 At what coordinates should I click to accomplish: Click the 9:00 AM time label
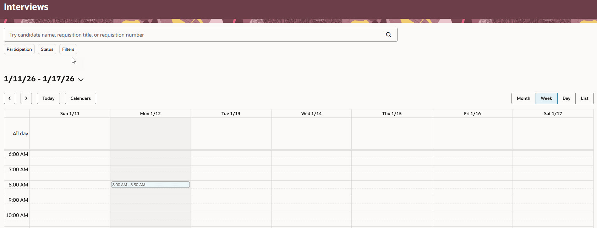18,200
